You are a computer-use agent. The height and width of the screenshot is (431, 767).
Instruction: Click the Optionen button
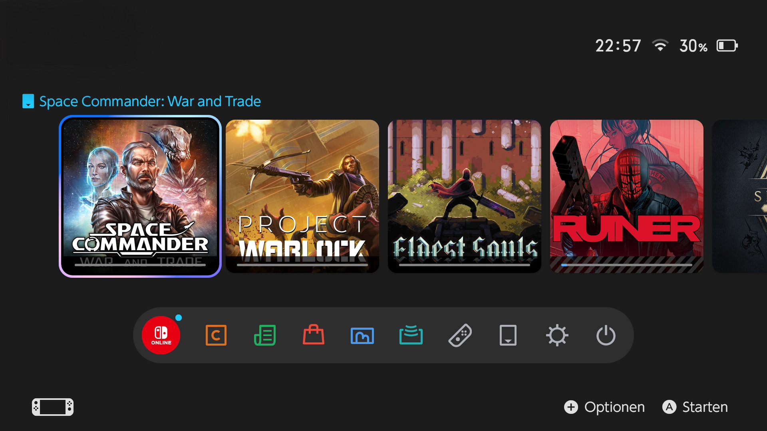(x=604, y=407)
